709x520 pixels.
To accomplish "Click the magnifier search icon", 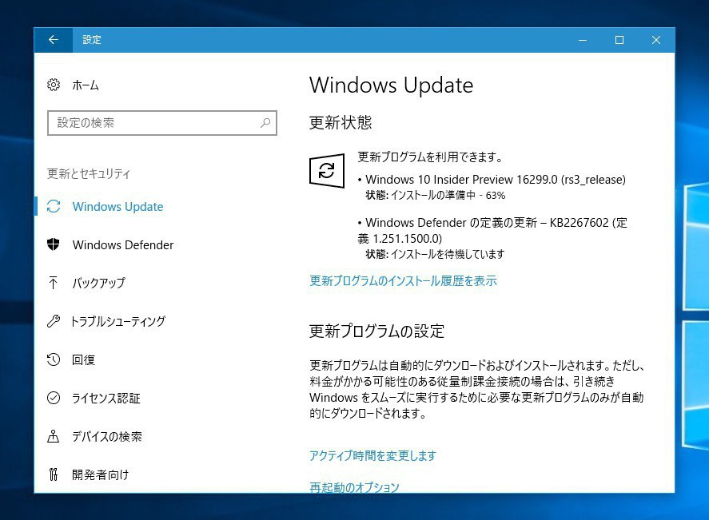I will click(265, 122).
